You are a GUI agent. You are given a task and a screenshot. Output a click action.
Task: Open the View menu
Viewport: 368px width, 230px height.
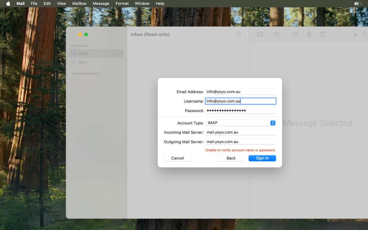[61, 3]
